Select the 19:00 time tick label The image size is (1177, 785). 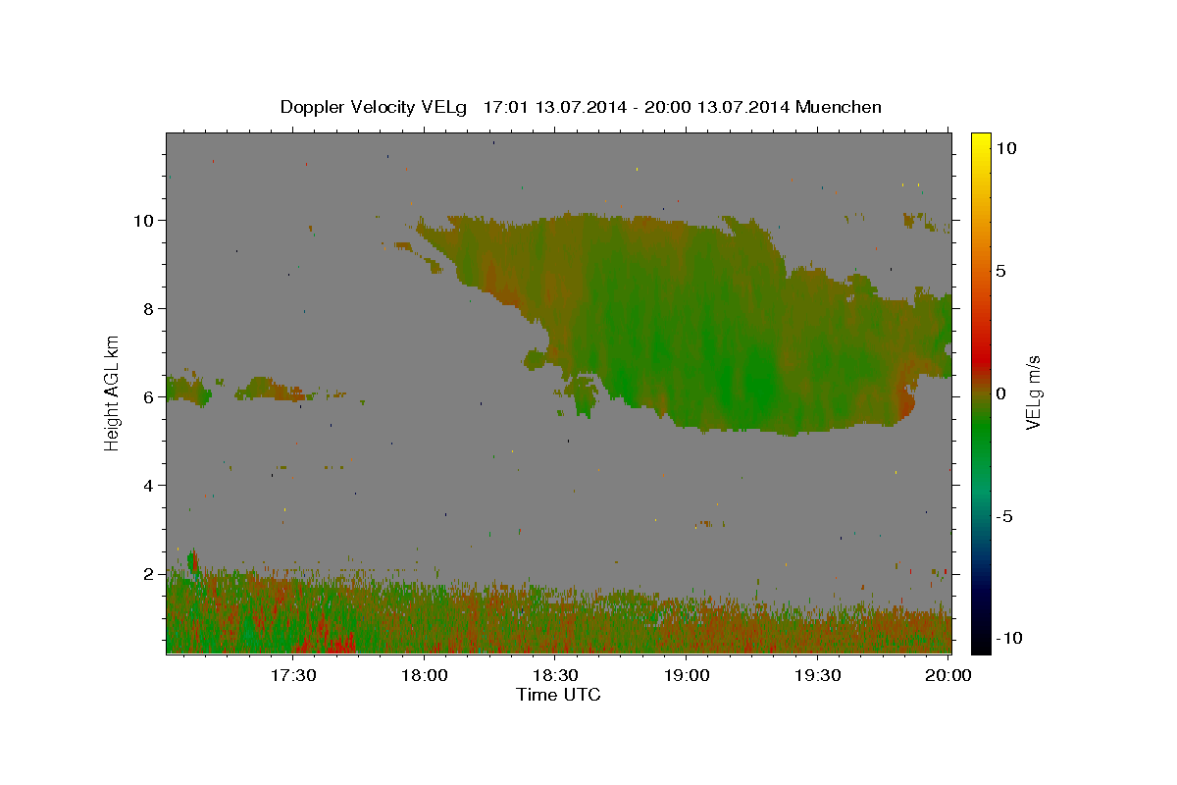[687, 675]
